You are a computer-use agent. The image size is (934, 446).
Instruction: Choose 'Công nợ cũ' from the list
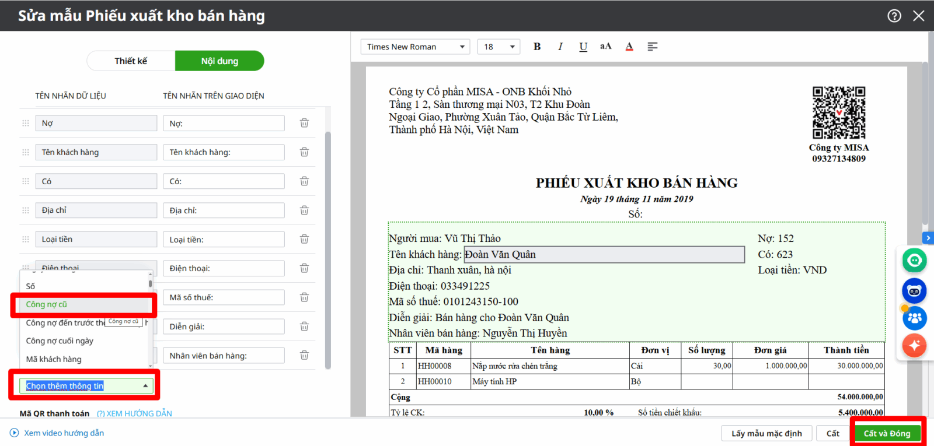point(47,304)
